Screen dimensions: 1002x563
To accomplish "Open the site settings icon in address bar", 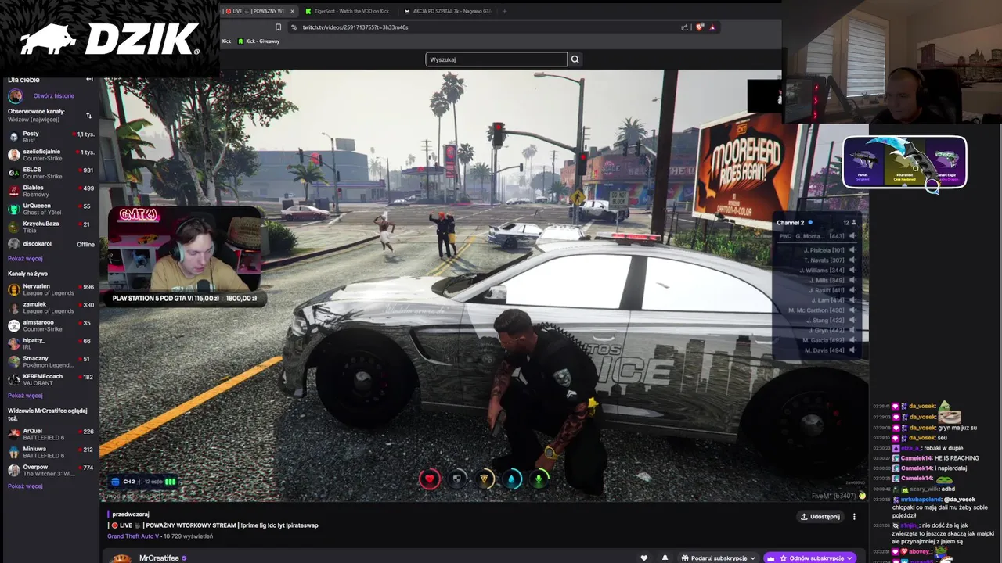I will point(294,27).
